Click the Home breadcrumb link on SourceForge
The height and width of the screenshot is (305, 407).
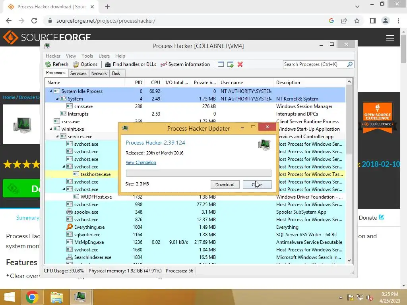[x=9, y=97]
